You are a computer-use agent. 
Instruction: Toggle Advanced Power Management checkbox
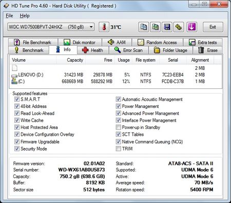118,113
